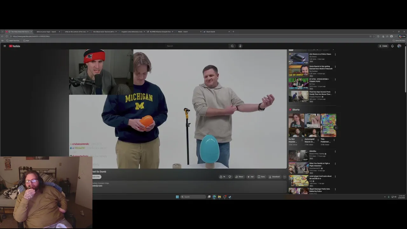Screen dimensions: 407x229
Task: Save the video to a playlist
Action: (x=261, y=177)
